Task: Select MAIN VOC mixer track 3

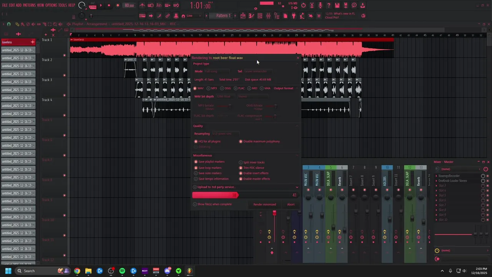Action: coord(308,215)
